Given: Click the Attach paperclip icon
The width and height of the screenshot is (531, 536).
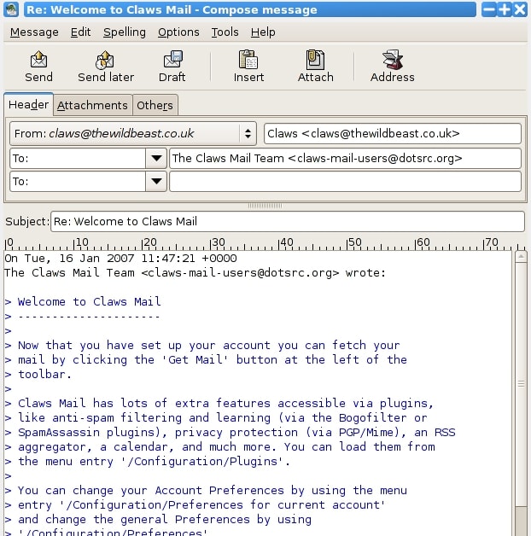Looking at the screenshot, I should 315,60.
